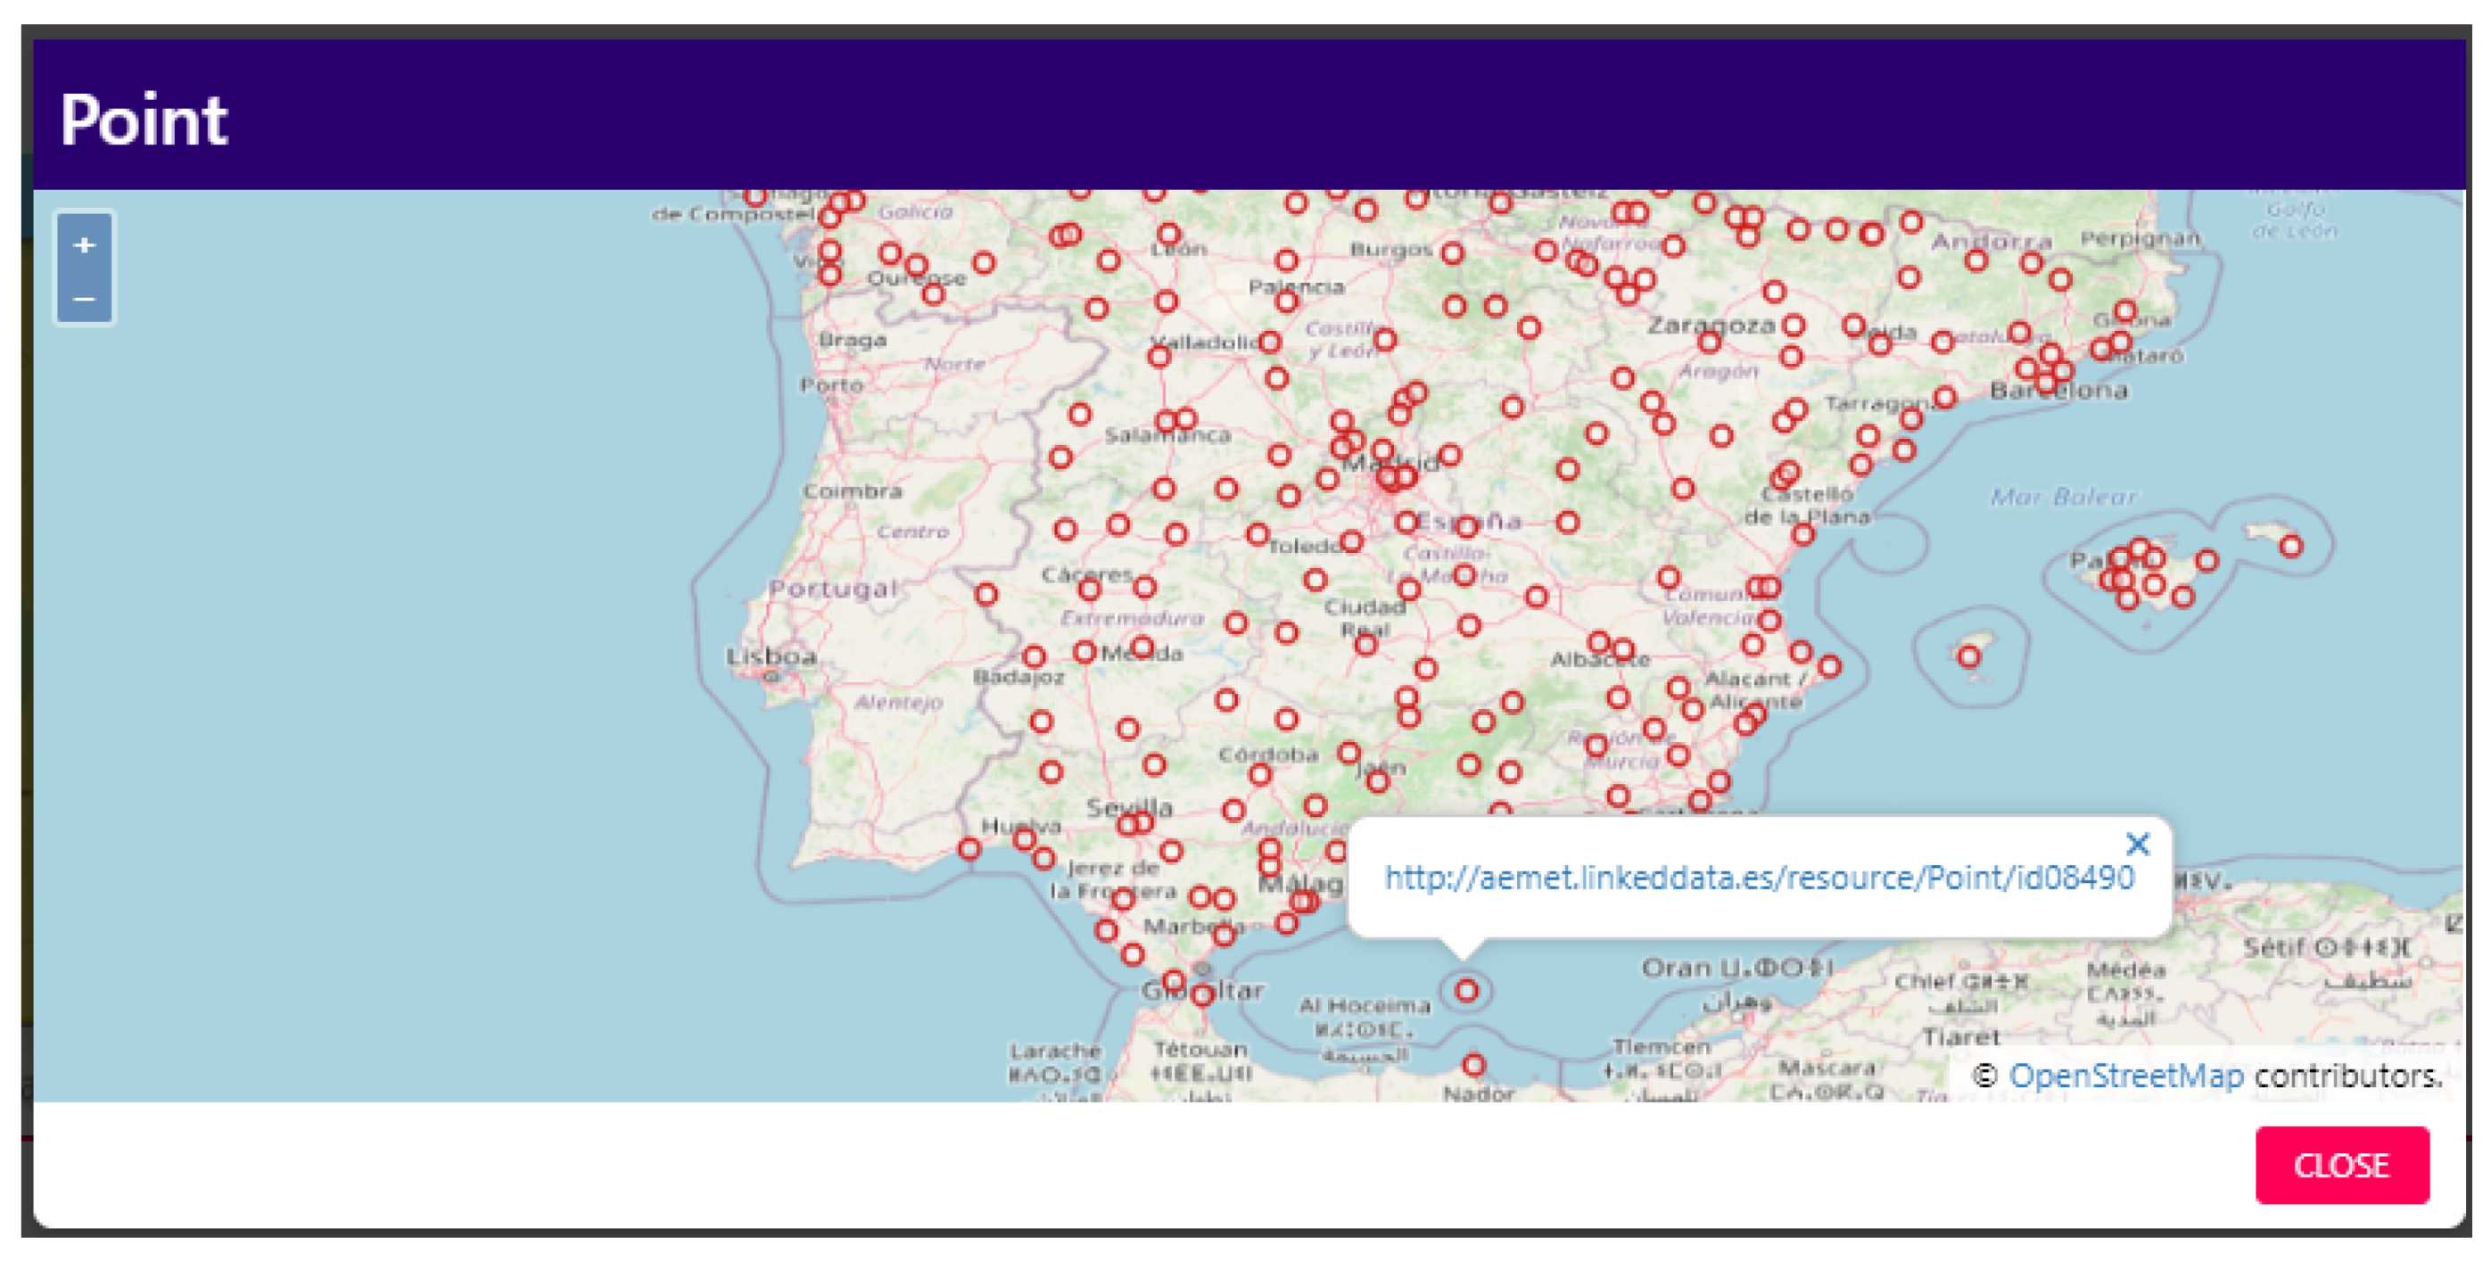This screenshot has height=1262, width=2491.
Task: Click the red marker on Menorca island
Action: pyautogui.click(x=2291, y=547)
